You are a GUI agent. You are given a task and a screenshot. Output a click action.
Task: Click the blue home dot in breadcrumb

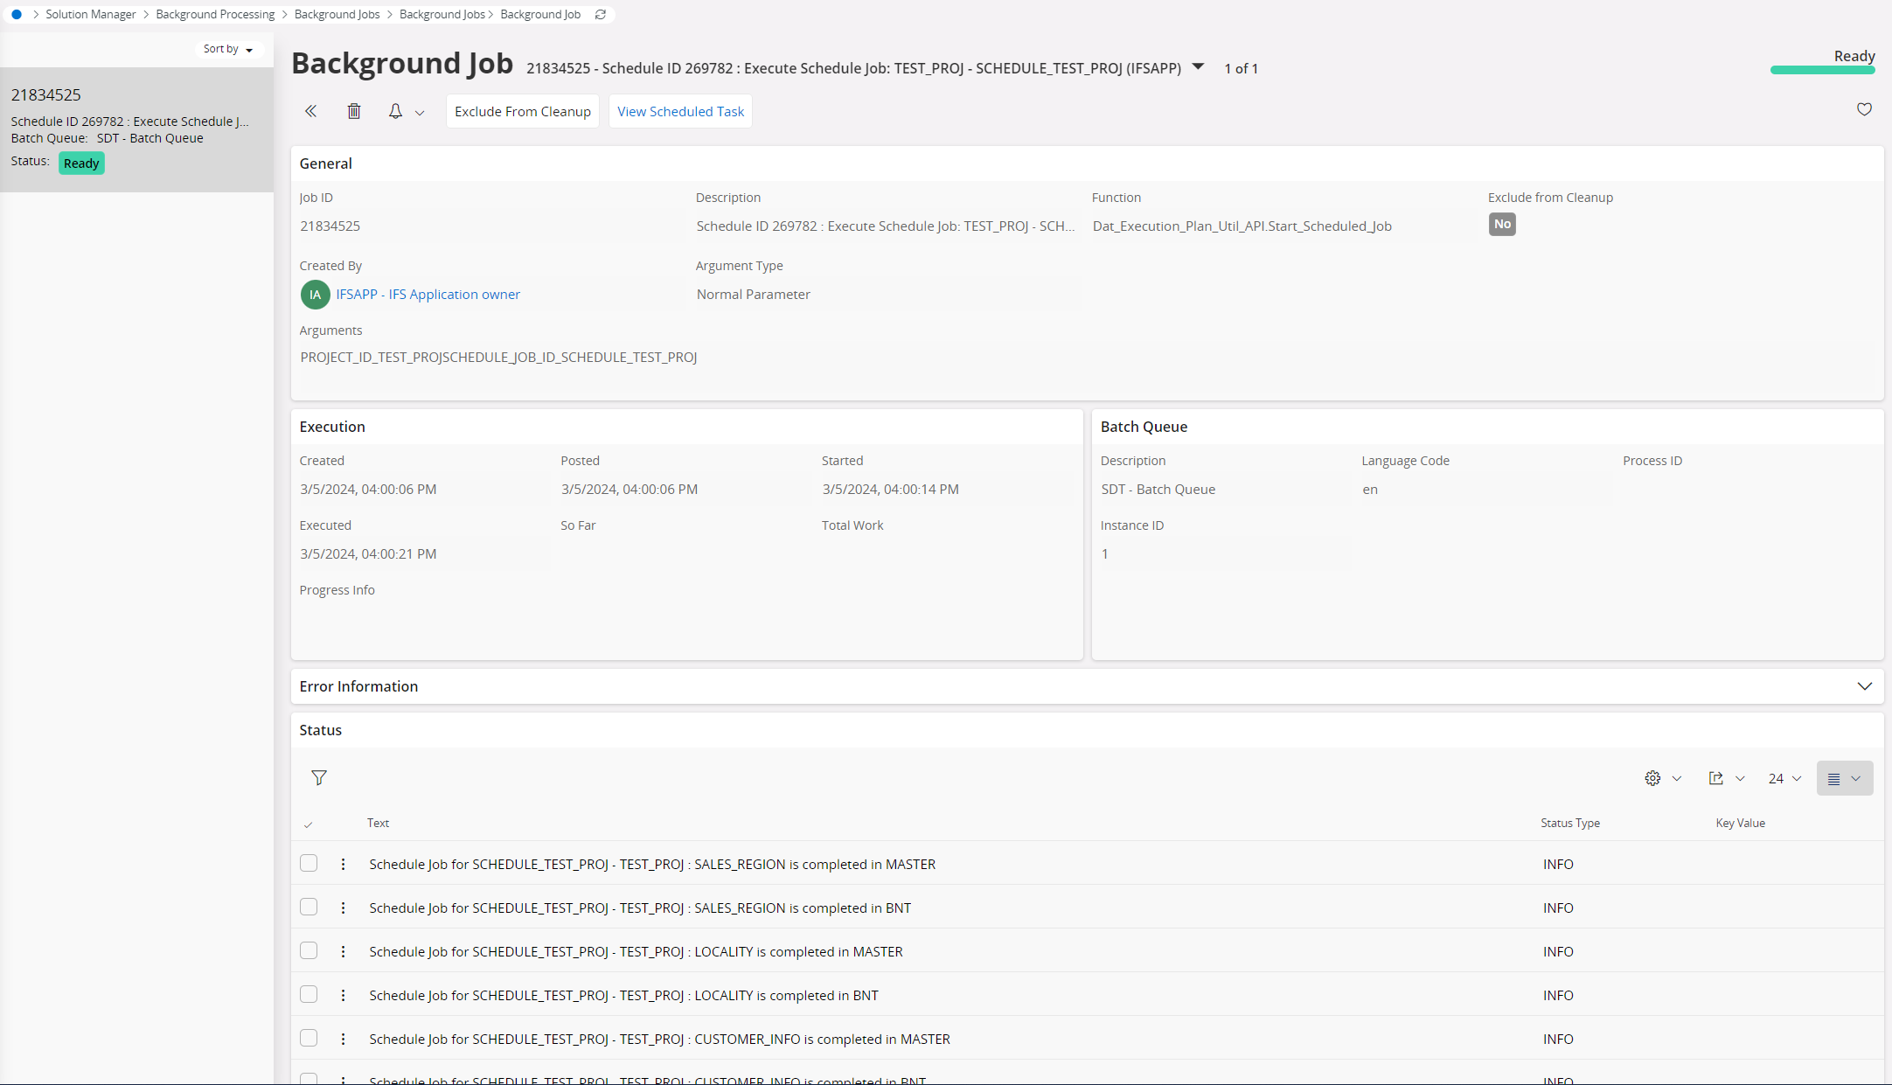point(17,15)
